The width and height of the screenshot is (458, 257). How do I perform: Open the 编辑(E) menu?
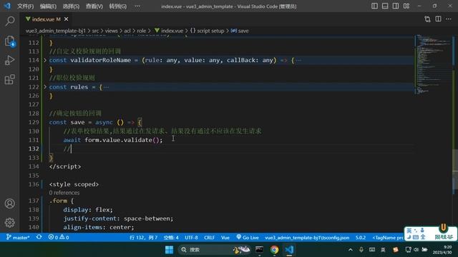48,6
